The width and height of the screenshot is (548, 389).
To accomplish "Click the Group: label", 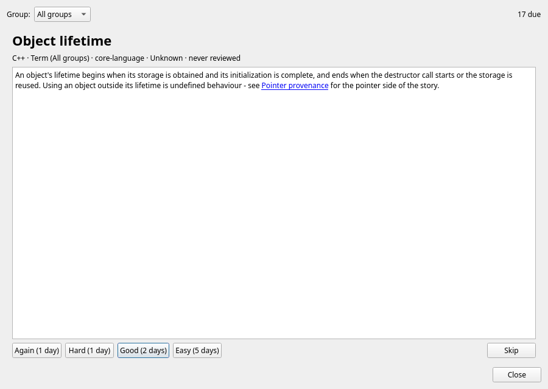I will click(18, 15).
